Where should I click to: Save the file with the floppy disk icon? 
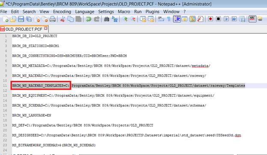[x=21, y=19]
